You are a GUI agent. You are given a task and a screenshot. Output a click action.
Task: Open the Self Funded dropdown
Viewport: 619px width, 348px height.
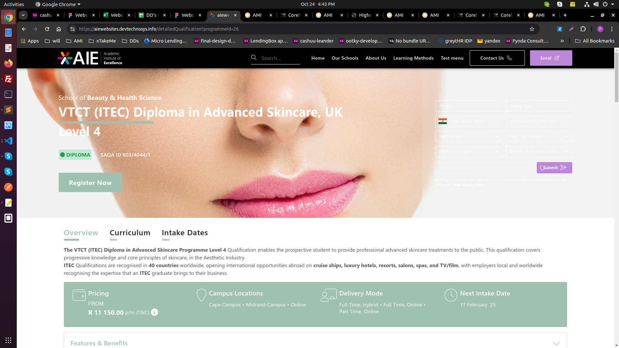click(x=469, y=136)
